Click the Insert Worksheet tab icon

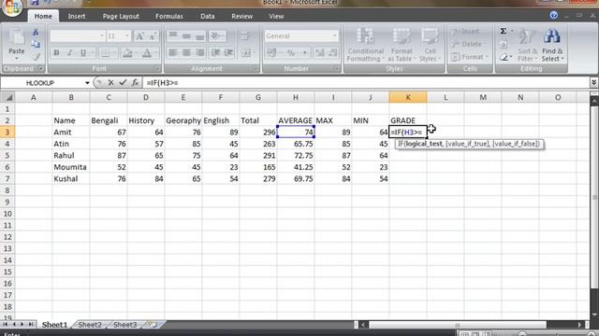click(x=153, y=325)
